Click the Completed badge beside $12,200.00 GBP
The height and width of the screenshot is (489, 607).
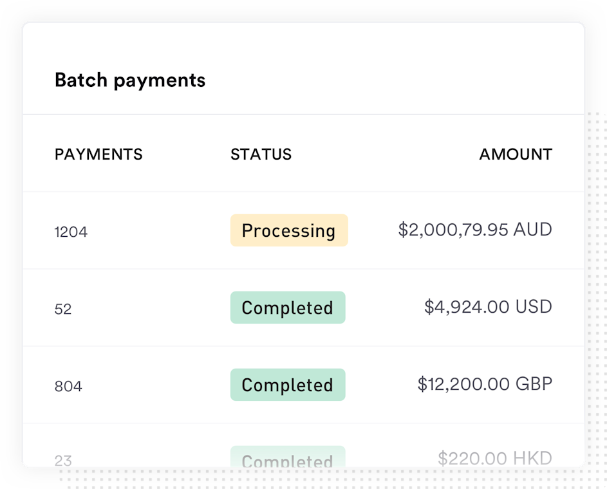click(x=288, y=385)
